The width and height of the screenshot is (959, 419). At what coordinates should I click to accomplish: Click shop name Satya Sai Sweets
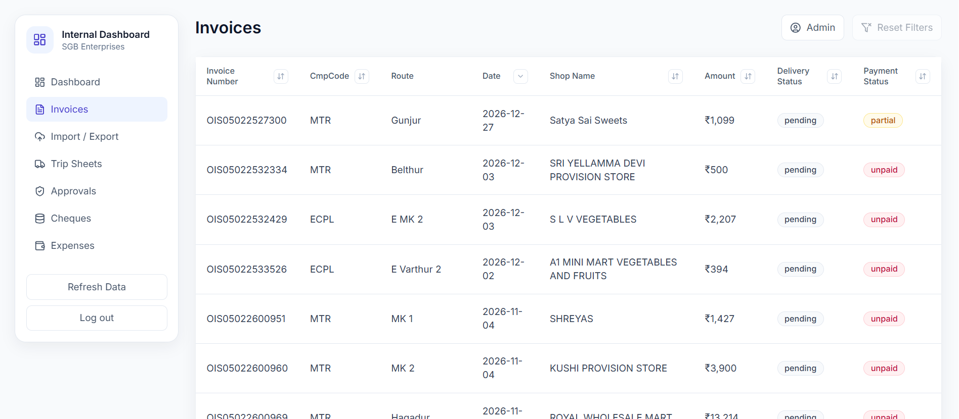click(x=588, y=120)
